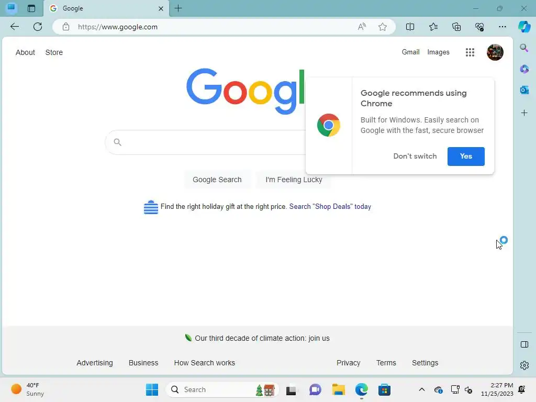Screen dimensions: 536x402
Task: Select the Google browser tab
Action: pos(106,8)
